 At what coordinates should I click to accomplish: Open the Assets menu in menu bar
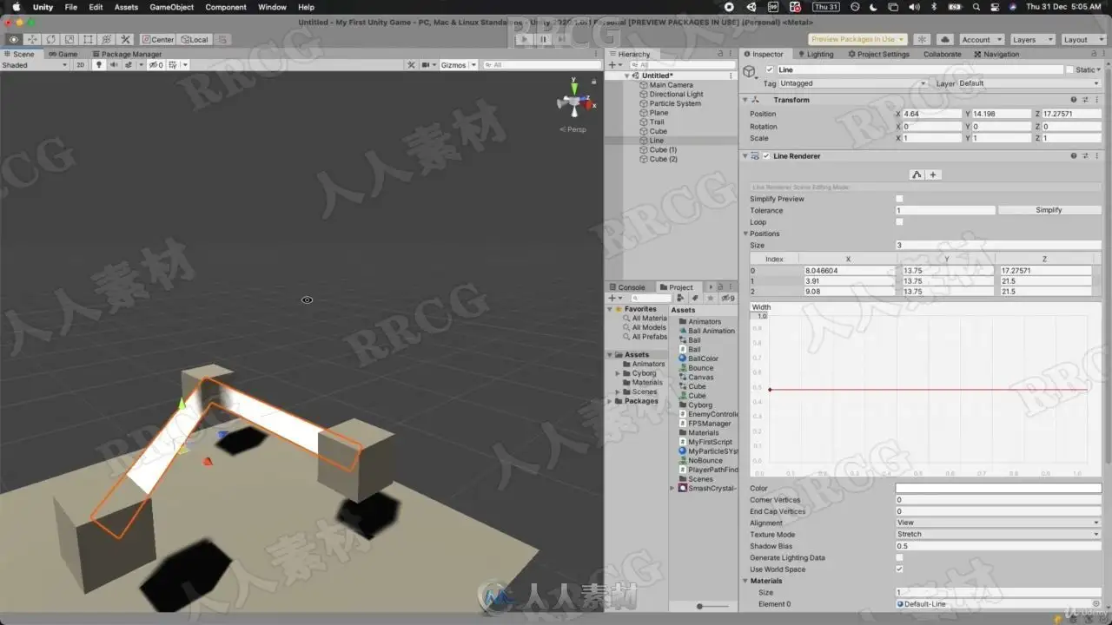126,7
